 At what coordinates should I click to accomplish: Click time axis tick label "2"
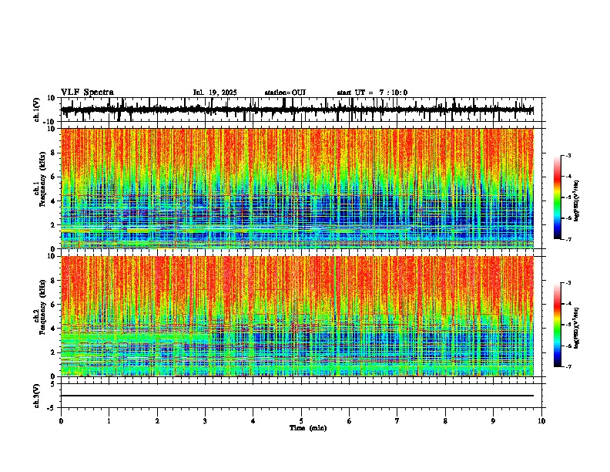tap(157, 421)
